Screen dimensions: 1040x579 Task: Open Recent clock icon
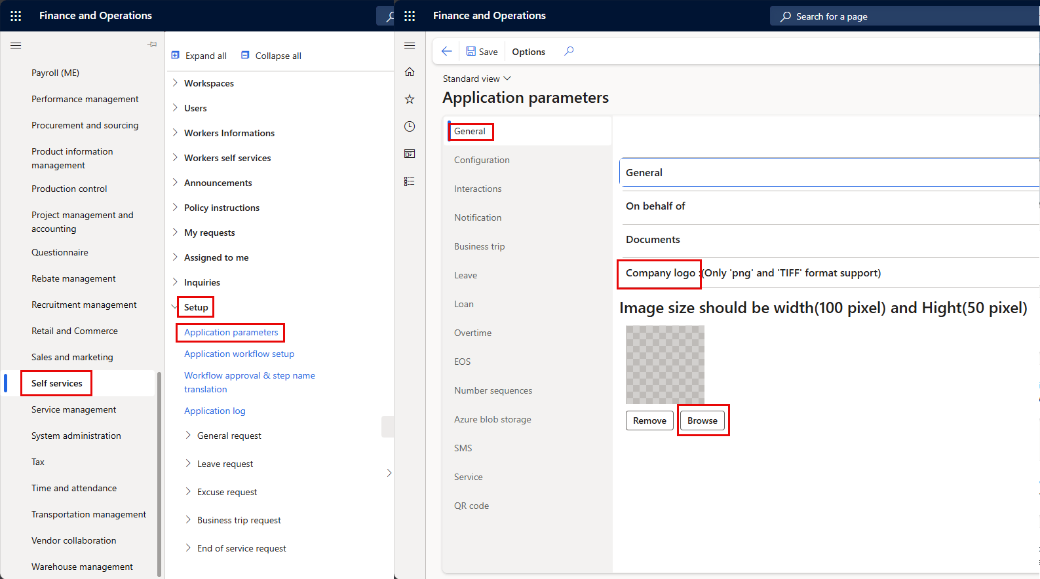(410, 126)
